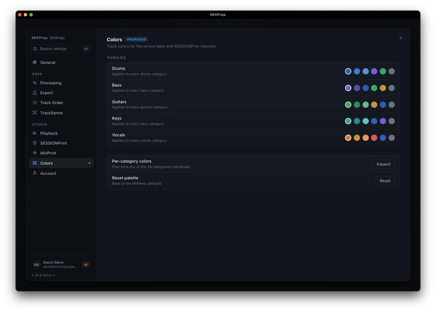Click the MixPrint fingerprint icon
This screenshot has width=436, height=312.
(x=35, y=153)
